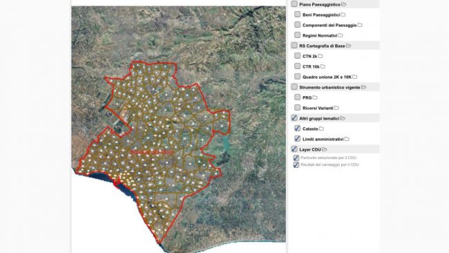The width and height of the screenshot is (449, 253).
Task: Open the PRG folder icon
Action: (x=315, y=97)
